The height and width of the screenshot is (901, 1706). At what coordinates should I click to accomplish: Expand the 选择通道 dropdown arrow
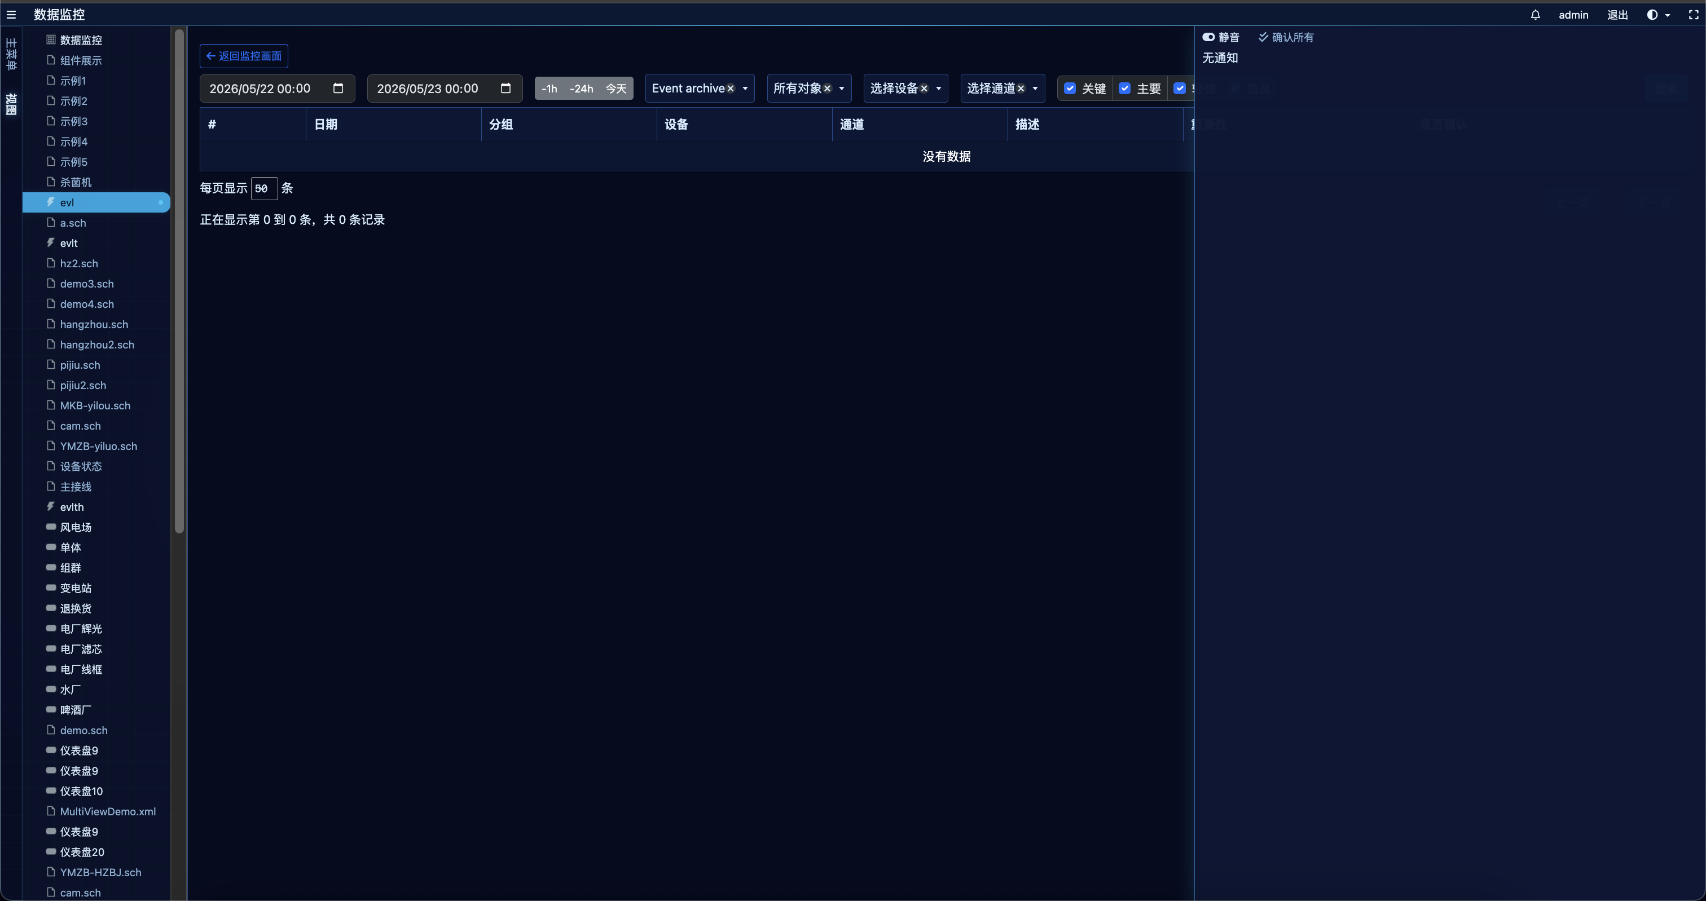(x=1035, y=89)
